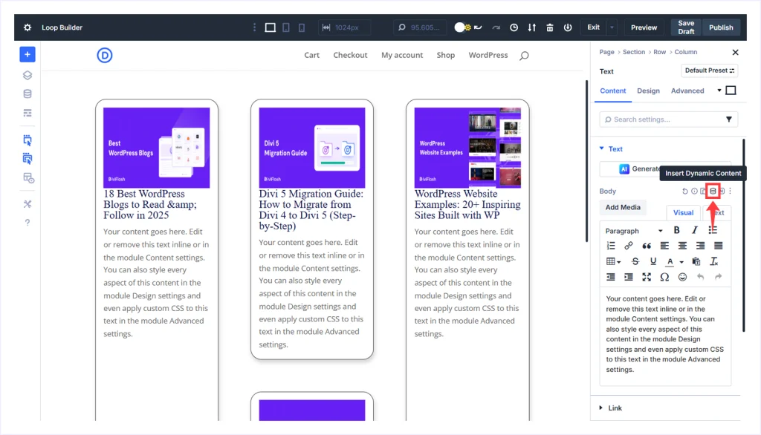Click the trash icon in top toolbar
Screen dimensions: 761x435
(550, 27)
